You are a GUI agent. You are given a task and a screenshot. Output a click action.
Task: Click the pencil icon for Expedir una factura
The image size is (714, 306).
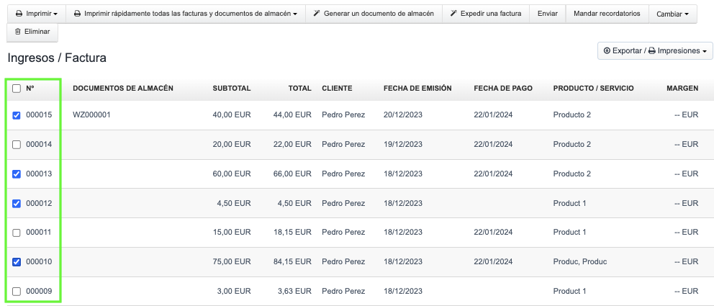(453, 14)
